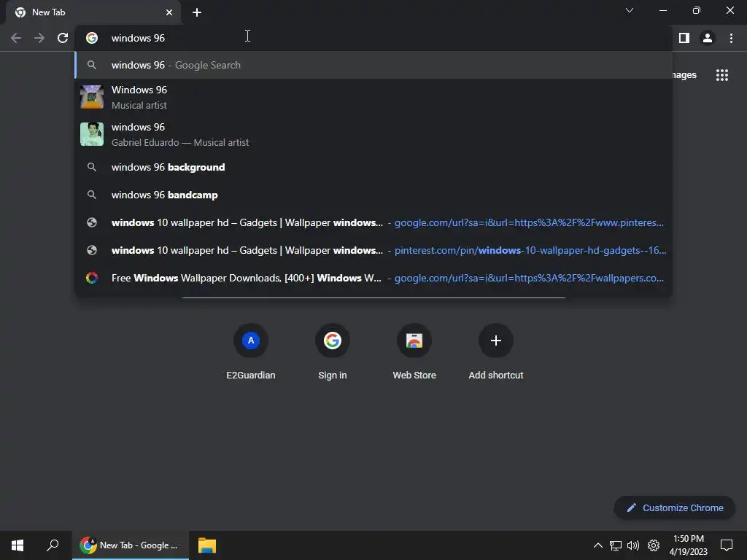The height and width of the screenshot is (560, 747).
Task: Open the tab search chevron
Action: 630,10
